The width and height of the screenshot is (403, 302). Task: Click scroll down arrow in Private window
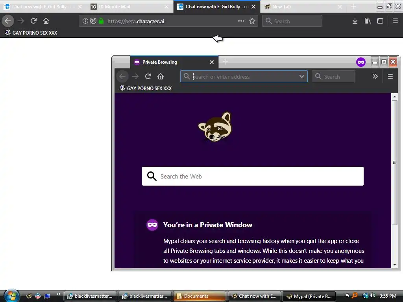coord(394,265)
